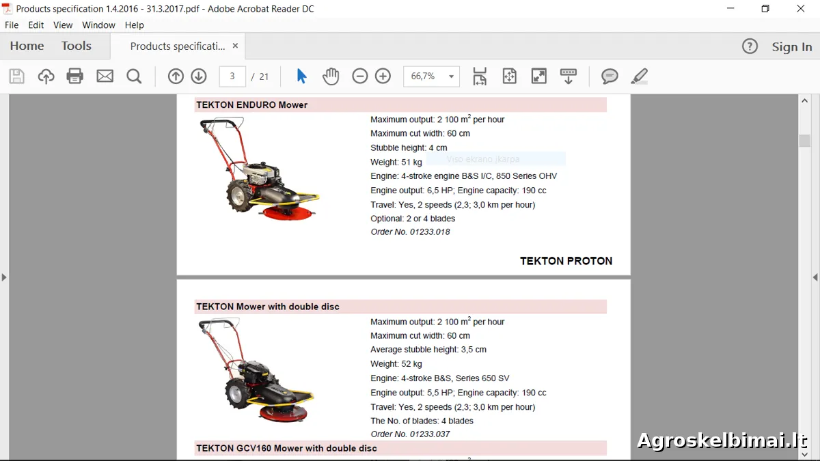Click 'Engine output: 5,5 HP' line

pos(459,393)
